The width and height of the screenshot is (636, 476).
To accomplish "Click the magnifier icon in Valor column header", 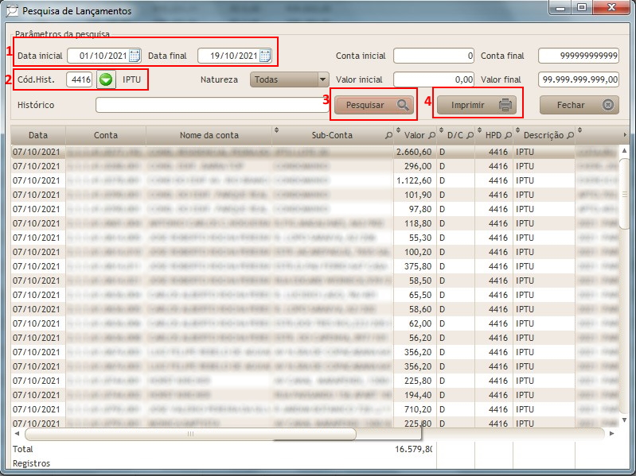I will click(x=431, y=136).
